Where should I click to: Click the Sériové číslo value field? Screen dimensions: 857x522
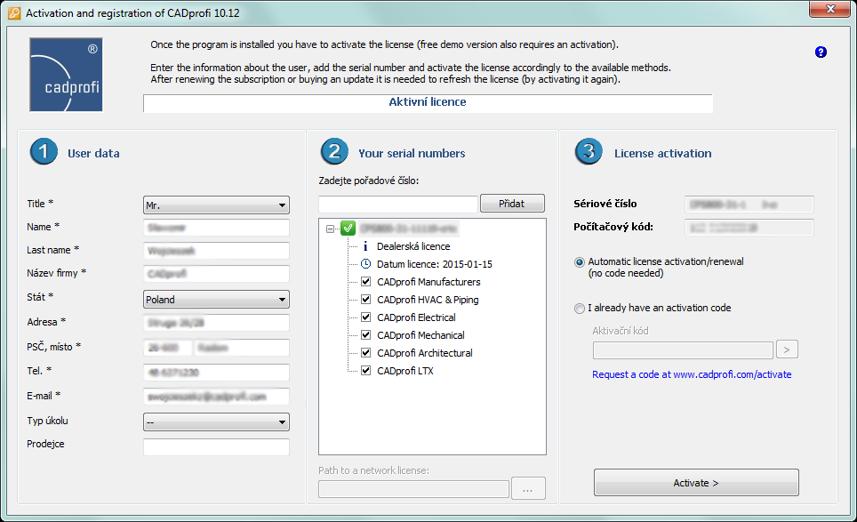(x=749, y=205)
